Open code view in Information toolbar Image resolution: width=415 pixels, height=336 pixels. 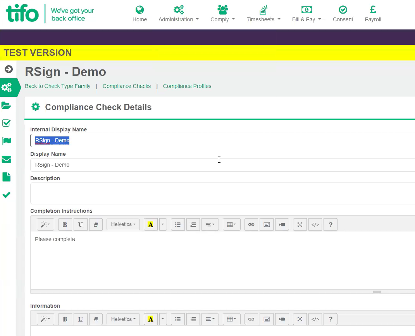tap(315, 319)
